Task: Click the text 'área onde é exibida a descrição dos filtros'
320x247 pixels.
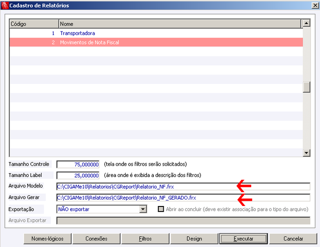Action: tap(153, 175)
